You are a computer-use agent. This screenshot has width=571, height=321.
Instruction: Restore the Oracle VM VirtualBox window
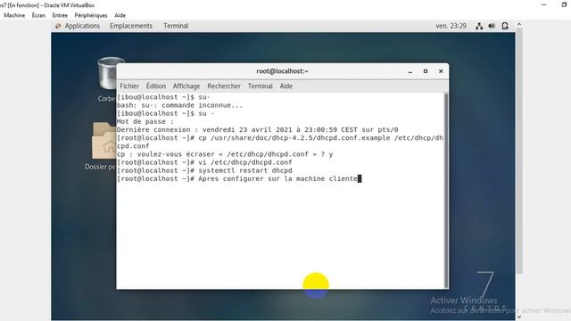565,4
